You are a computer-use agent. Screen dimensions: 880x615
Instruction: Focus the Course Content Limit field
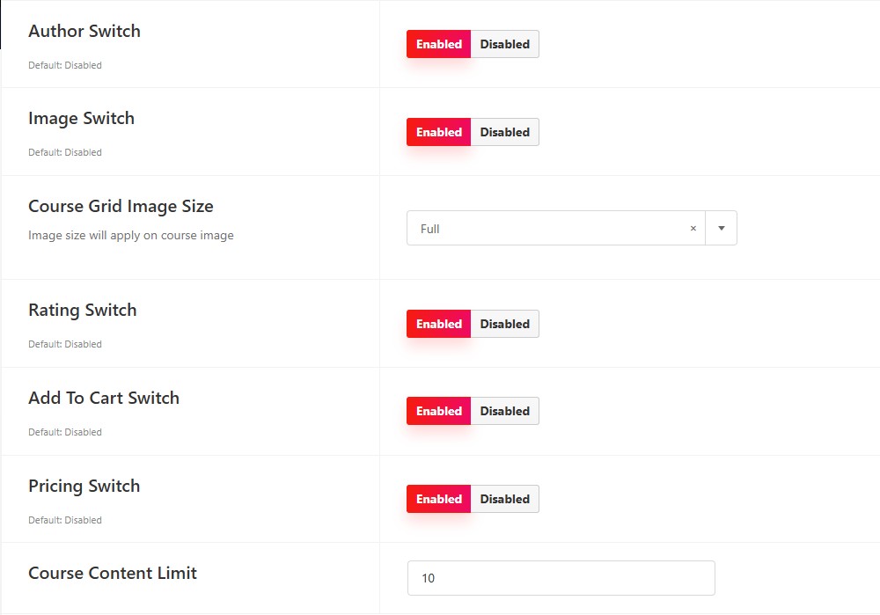(x=561, y=578)
